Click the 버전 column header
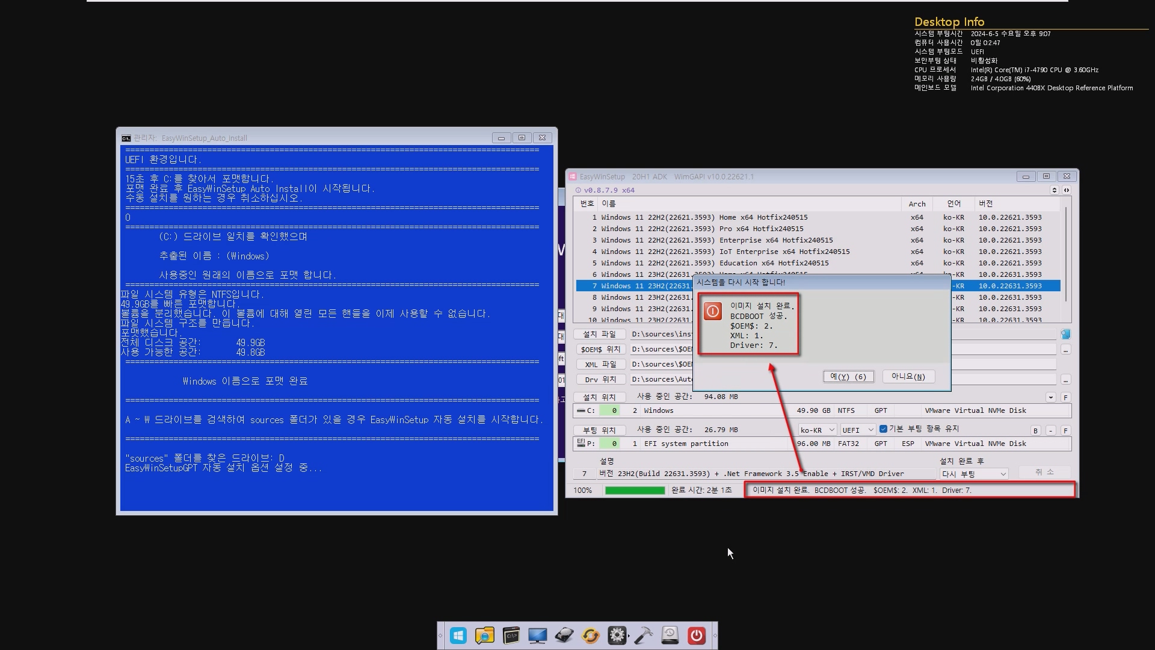Screen dimensions: 1155x650 [x=985, y=204]
